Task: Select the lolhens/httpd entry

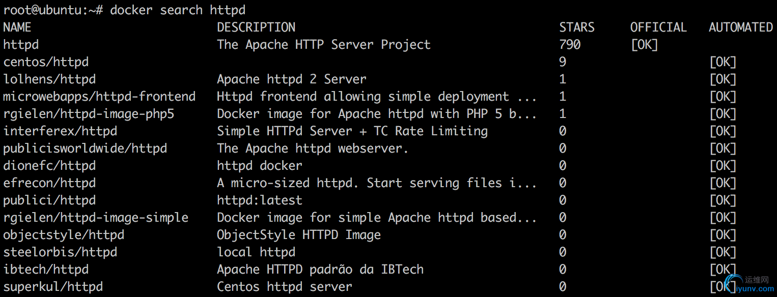Action: pos(49,79)
